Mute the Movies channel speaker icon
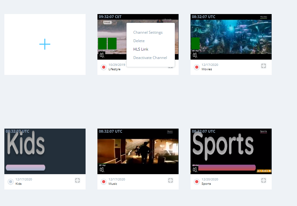The width and height of the screenshot is (297, 206). (x=195, y=55)
